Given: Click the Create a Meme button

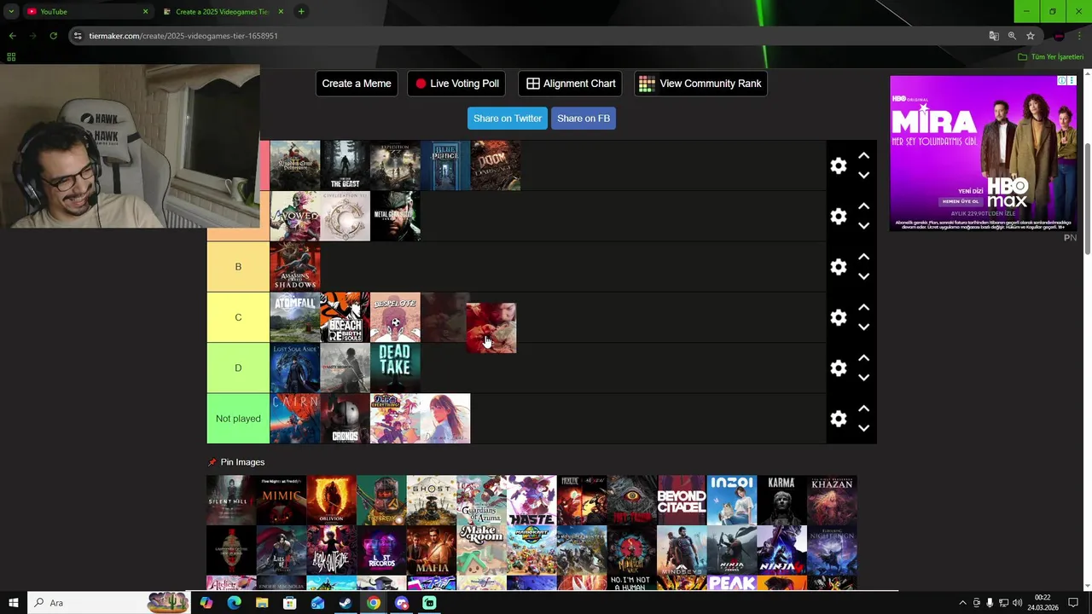Looking at the screenshot, I should pos(357,84).
